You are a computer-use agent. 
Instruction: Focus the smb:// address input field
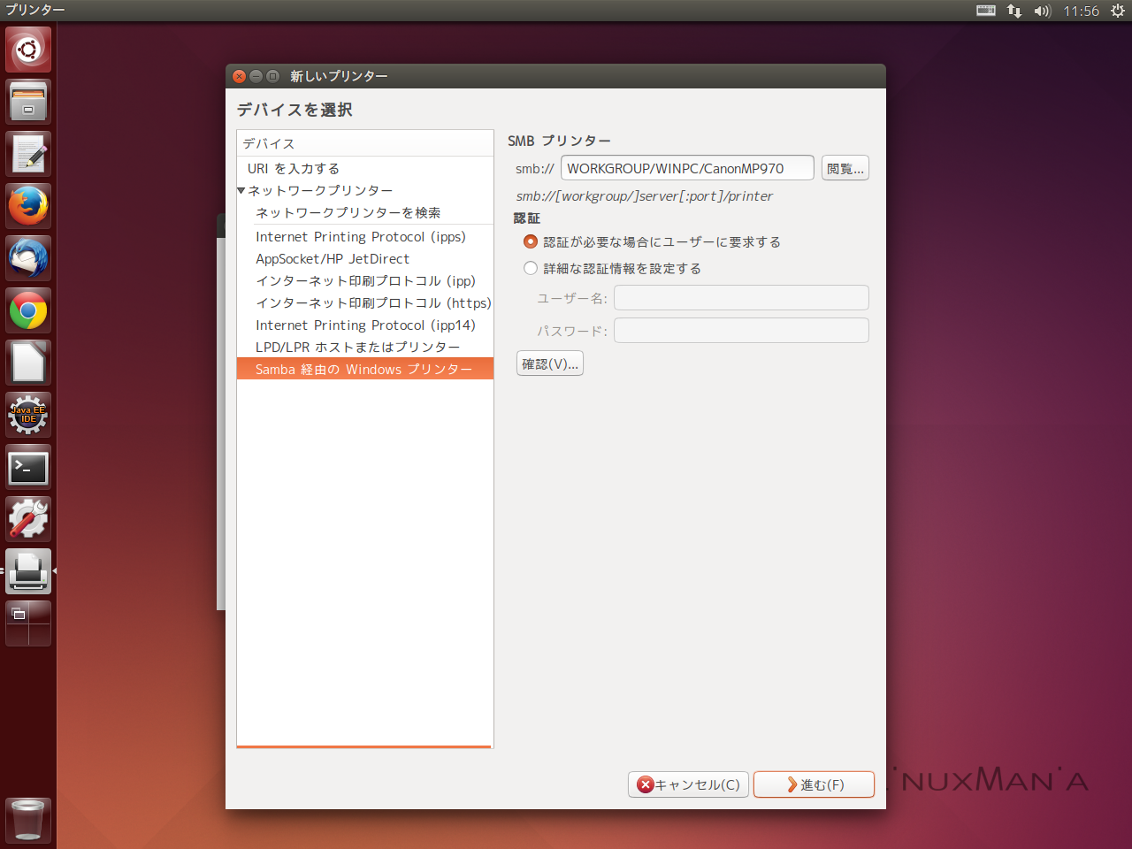687,168
